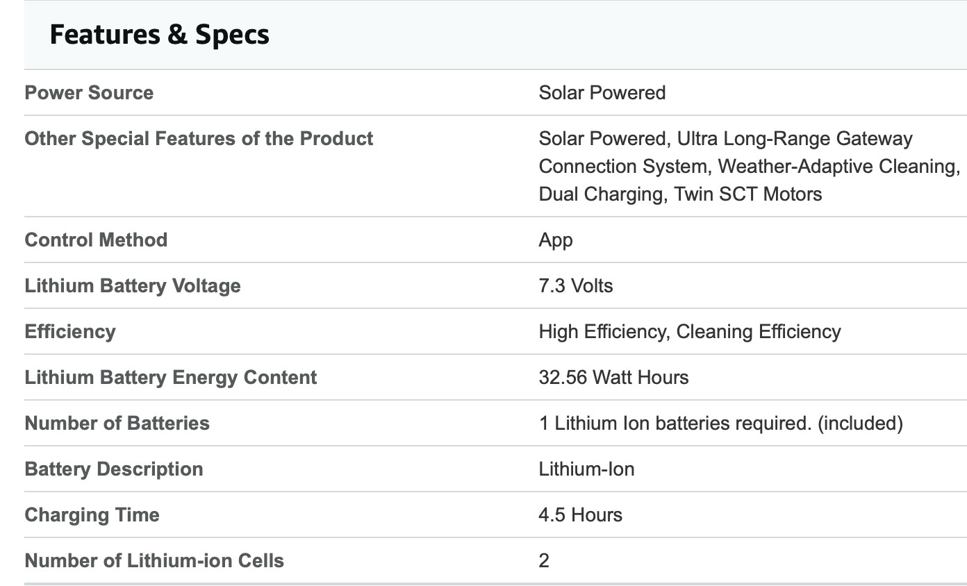The image size is (967, 586).
Task: Select the Lithium Battery Voltage label
Action: (133, 285)
